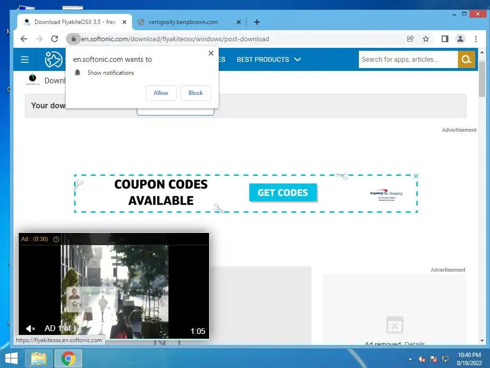Switch to vertigosity.benpbrown.com tab

pos(189,22)
